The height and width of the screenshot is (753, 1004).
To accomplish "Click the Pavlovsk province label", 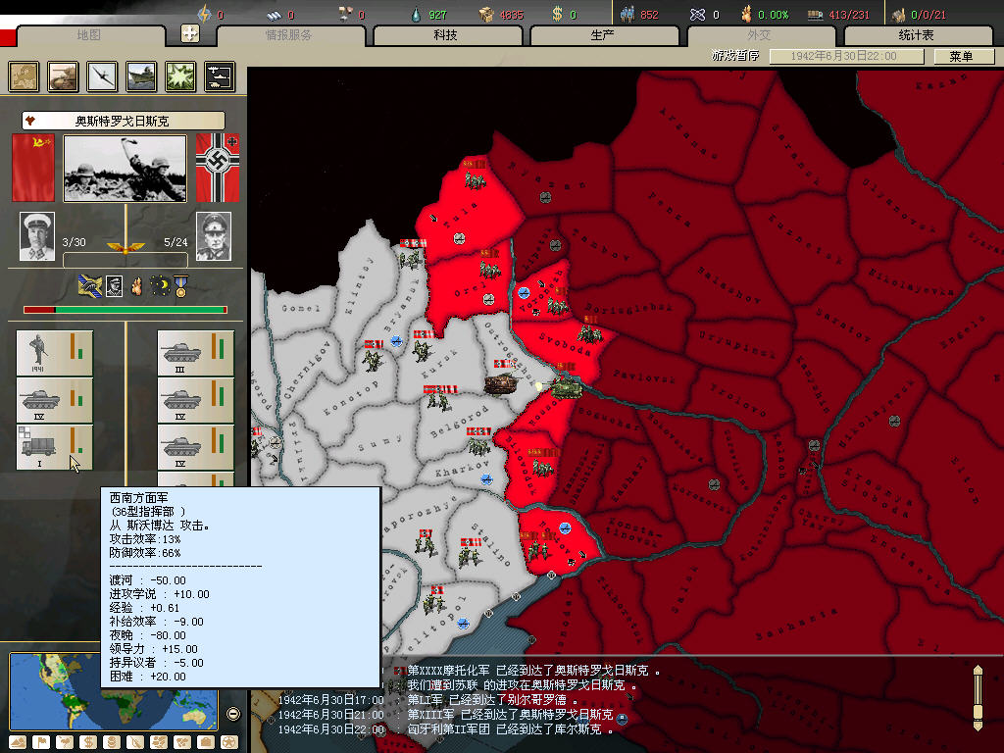I will tap(644, 376).
